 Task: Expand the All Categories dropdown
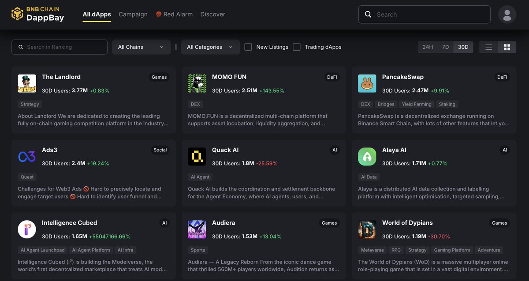(x=210, y=47)
